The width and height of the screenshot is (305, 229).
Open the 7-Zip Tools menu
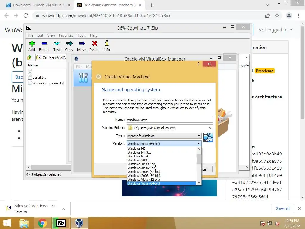81,35
